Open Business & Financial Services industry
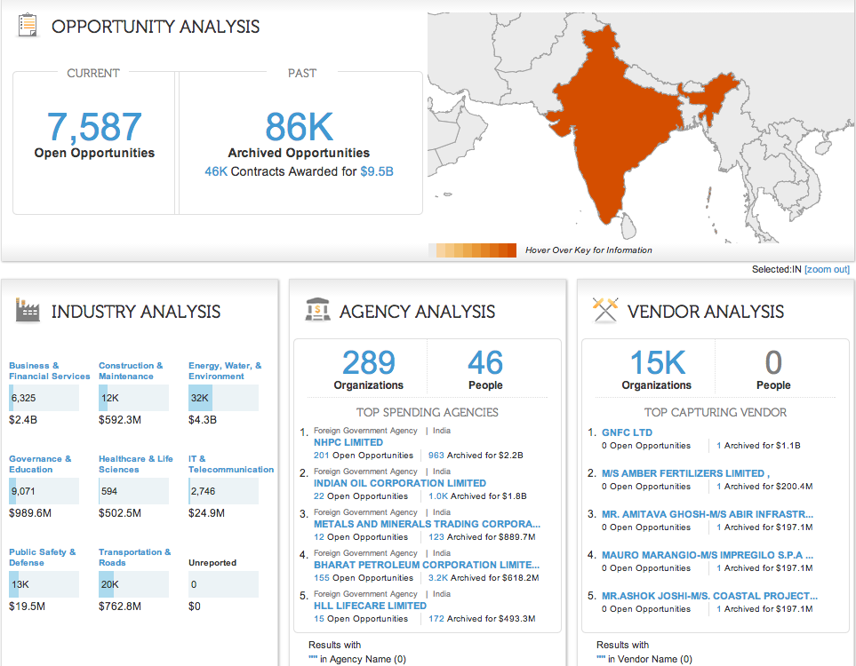This screenshot has width=856, height=666. tap(49, 371)
